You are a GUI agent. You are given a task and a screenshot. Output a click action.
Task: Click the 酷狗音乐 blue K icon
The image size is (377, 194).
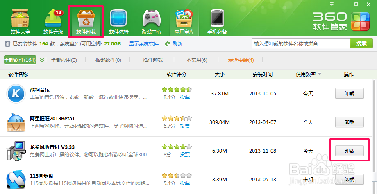click(16, 93)
